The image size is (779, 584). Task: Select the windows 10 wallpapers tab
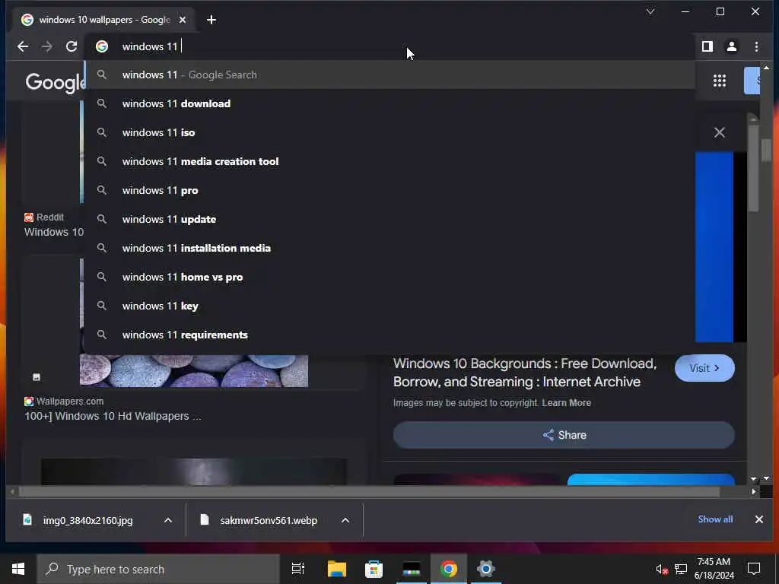tap(104, 20)
